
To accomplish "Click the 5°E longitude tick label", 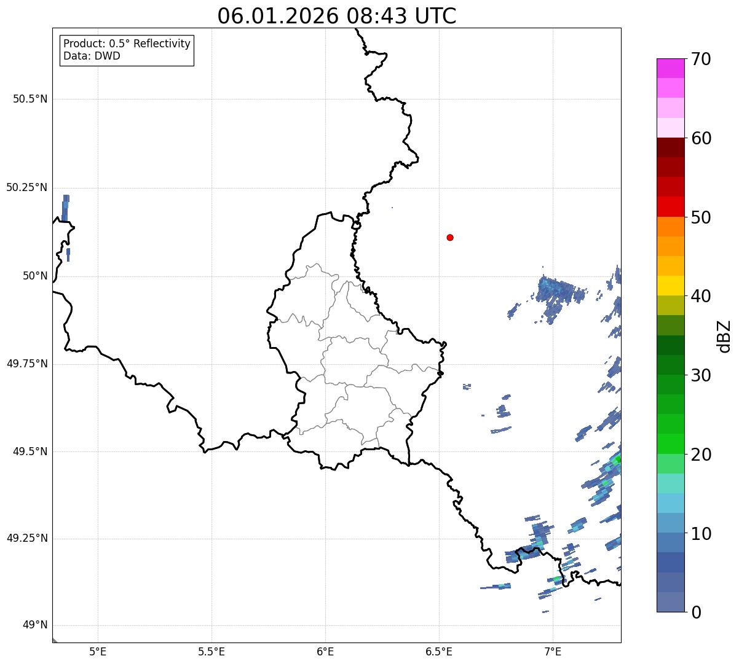I will pyautogui.click(x=98, y=651).
